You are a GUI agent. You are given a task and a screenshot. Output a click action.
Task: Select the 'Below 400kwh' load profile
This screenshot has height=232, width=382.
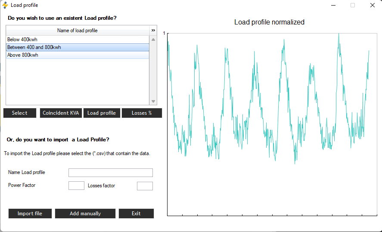(78, 40)
